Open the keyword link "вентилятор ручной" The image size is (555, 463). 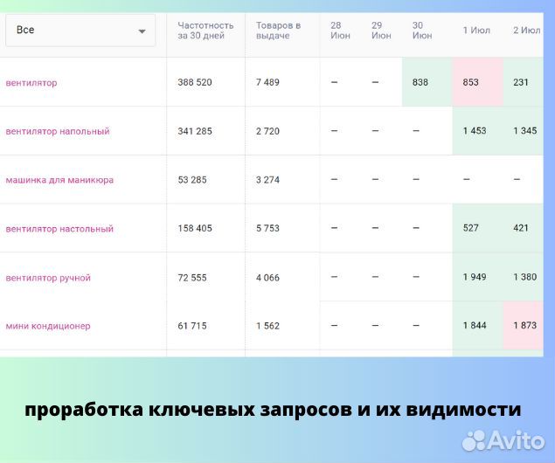coord(48,278)
